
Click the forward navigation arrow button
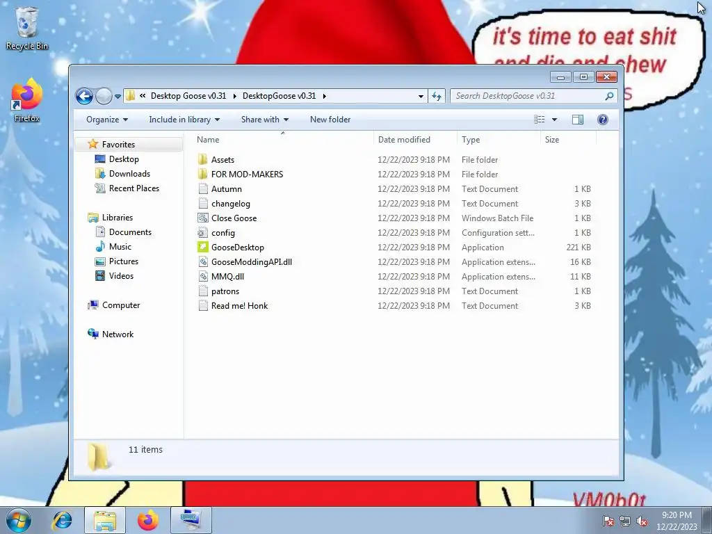click(104, 96)
